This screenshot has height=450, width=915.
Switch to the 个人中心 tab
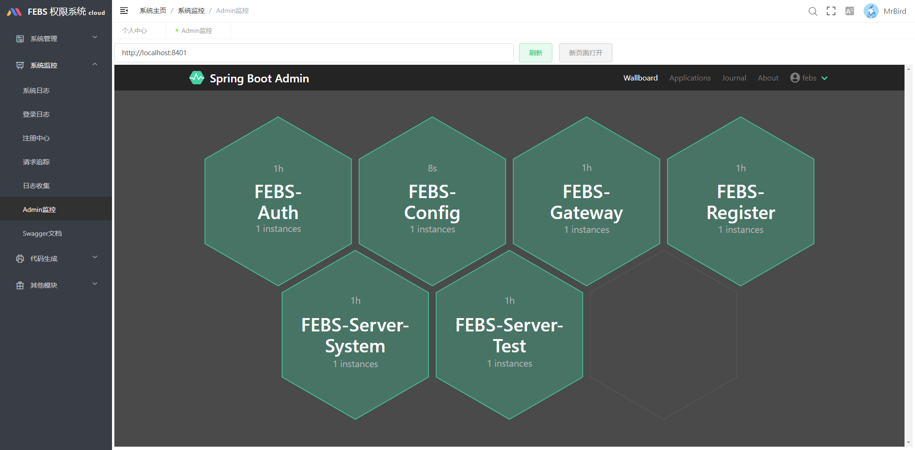coord(134,30)
